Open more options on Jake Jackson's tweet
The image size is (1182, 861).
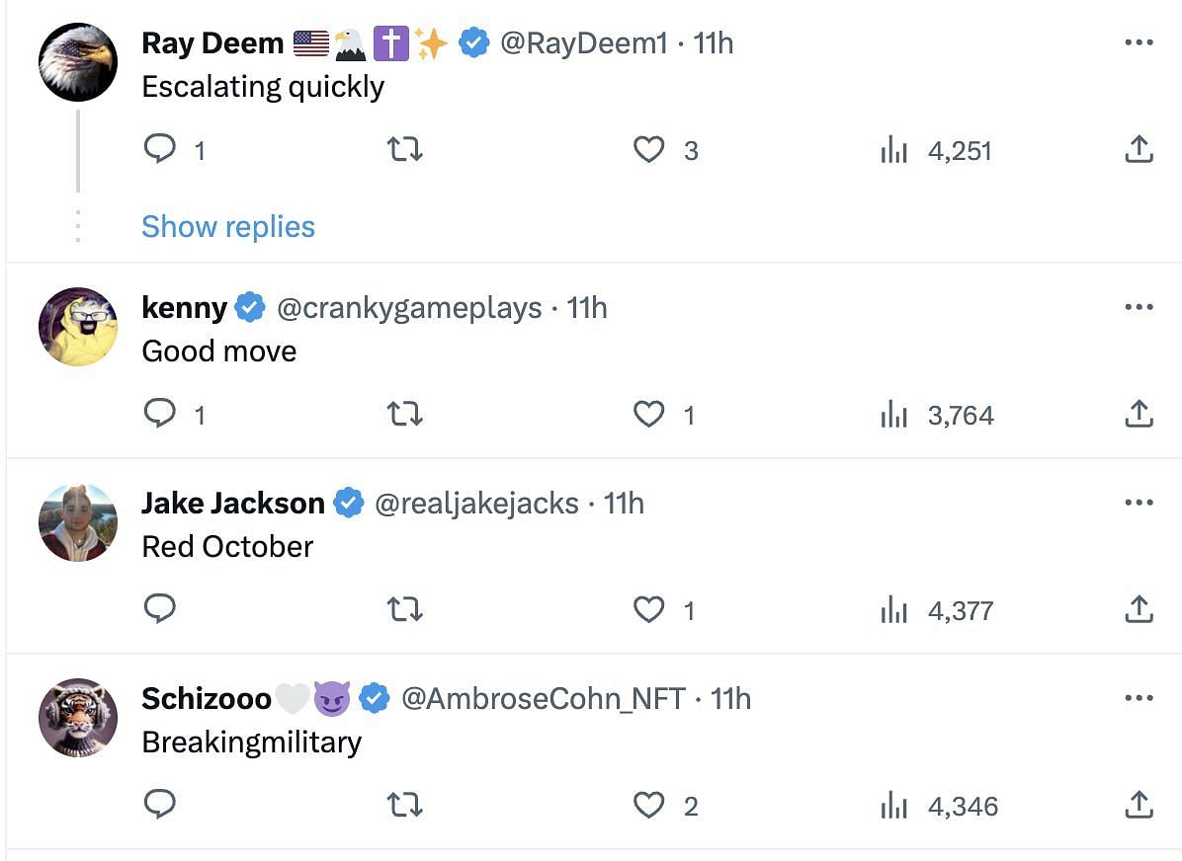coord(1139,503)
